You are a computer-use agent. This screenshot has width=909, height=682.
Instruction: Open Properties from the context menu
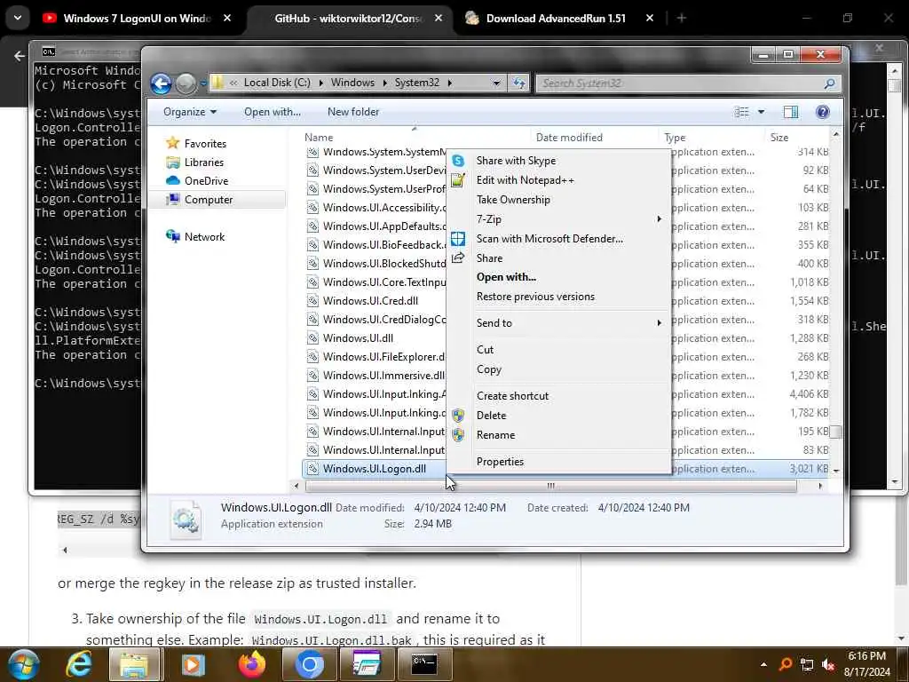[x=500, y=462]
